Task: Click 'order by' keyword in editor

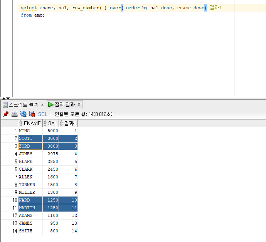Action: pyautogui.click(x=136, y=8)
